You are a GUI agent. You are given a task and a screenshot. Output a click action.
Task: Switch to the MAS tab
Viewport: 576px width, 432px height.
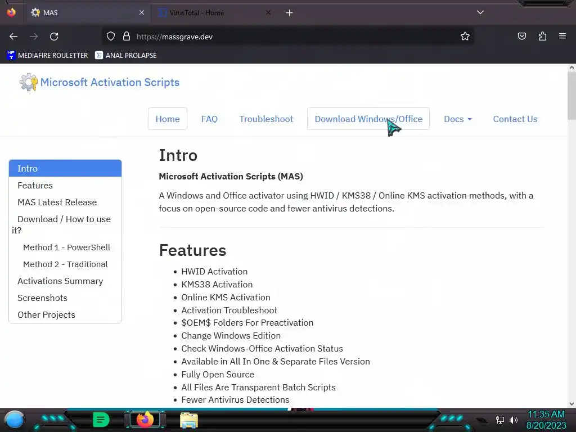[x=87, y=13]
